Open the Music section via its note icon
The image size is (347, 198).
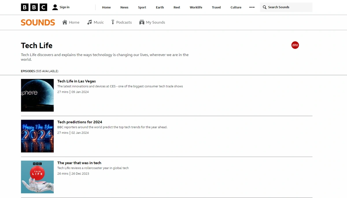pyautogui.click(x=89, y=22)
